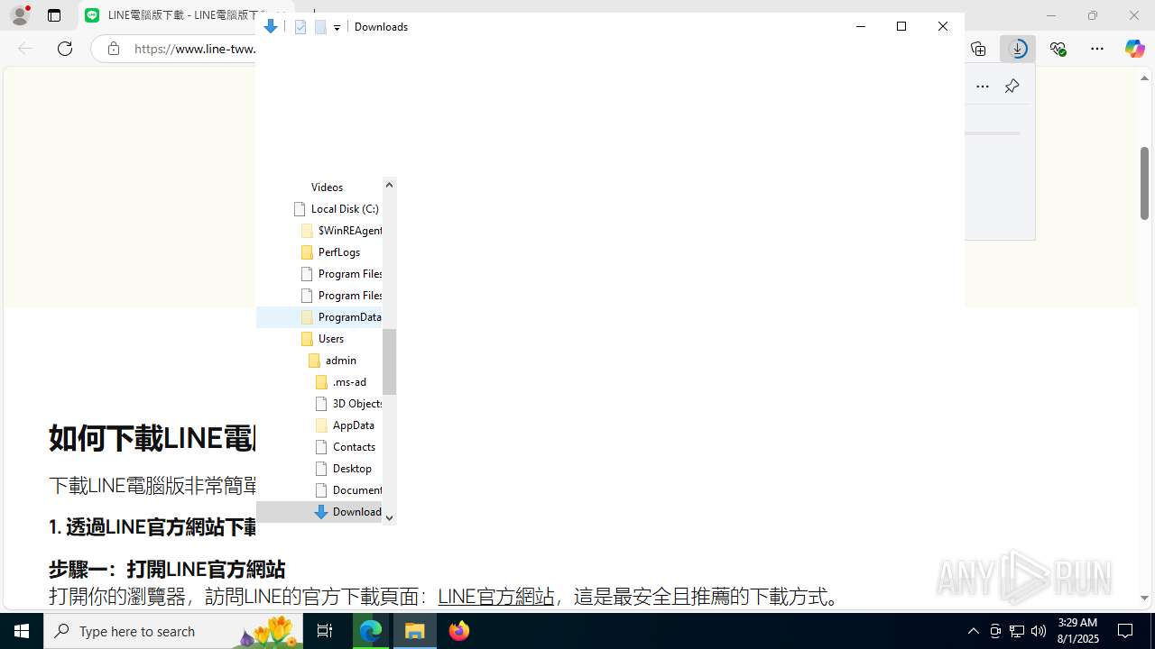
Task: Open downloads panel more options
Action: (983, 87)
